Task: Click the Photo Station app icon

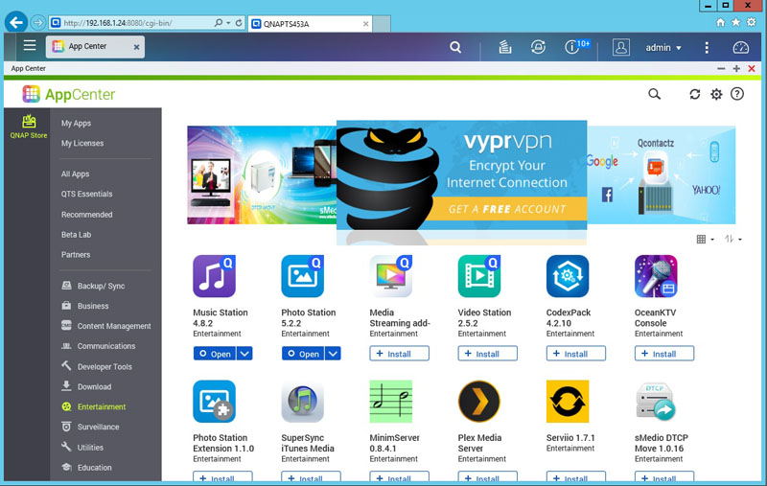Action: pyautogui.click(x=302, y=276)
